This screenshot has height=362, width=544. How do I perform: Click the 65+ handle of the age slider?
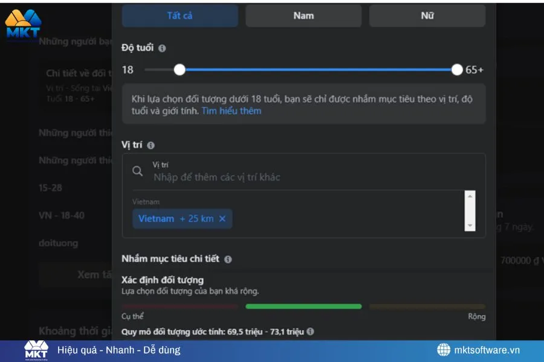pyautogui.click(x=457, y=69)
